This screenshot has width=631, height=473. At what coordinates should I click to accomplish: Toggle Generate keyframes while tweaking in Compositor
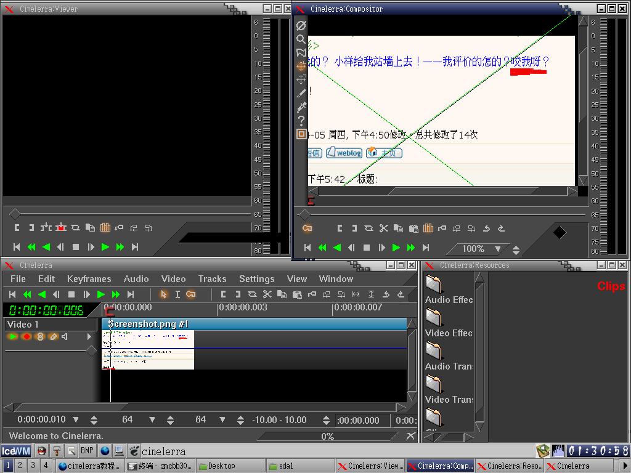(x=307, y=228)
